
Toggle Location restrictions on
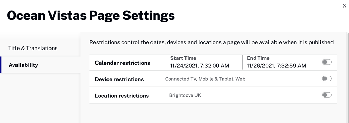(327, 95)
